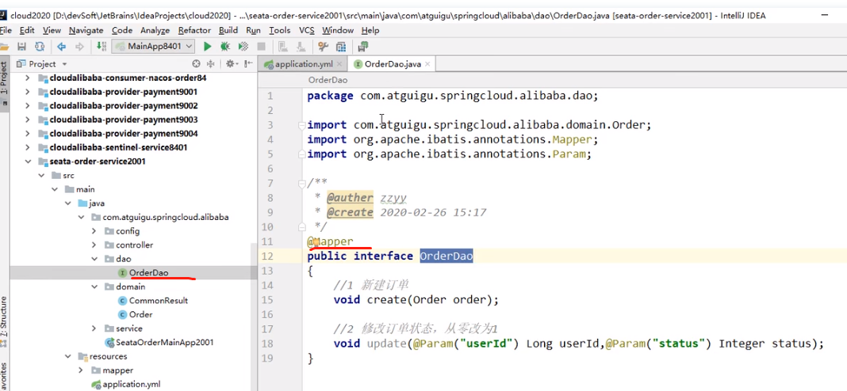Expand the mapper folder under resources
The width and height of the screenshot is (847, 391).
(x=80, y=370)
